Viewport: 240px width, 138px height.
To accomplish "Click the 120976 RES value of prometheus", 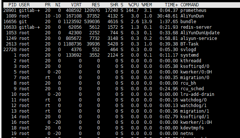I will click(x=92, y=10).
